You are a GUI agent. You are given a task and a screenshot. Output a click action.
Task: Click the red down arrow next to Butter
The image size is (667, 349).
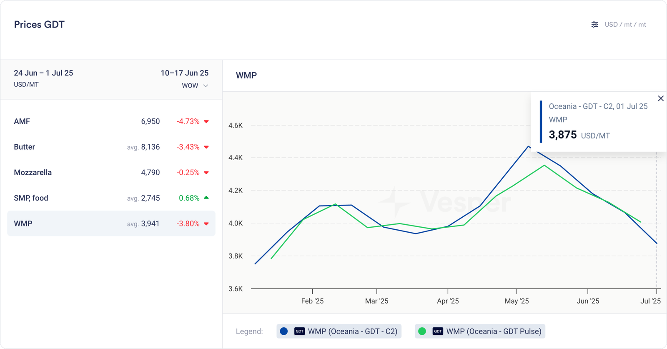(x=206, y=147)
